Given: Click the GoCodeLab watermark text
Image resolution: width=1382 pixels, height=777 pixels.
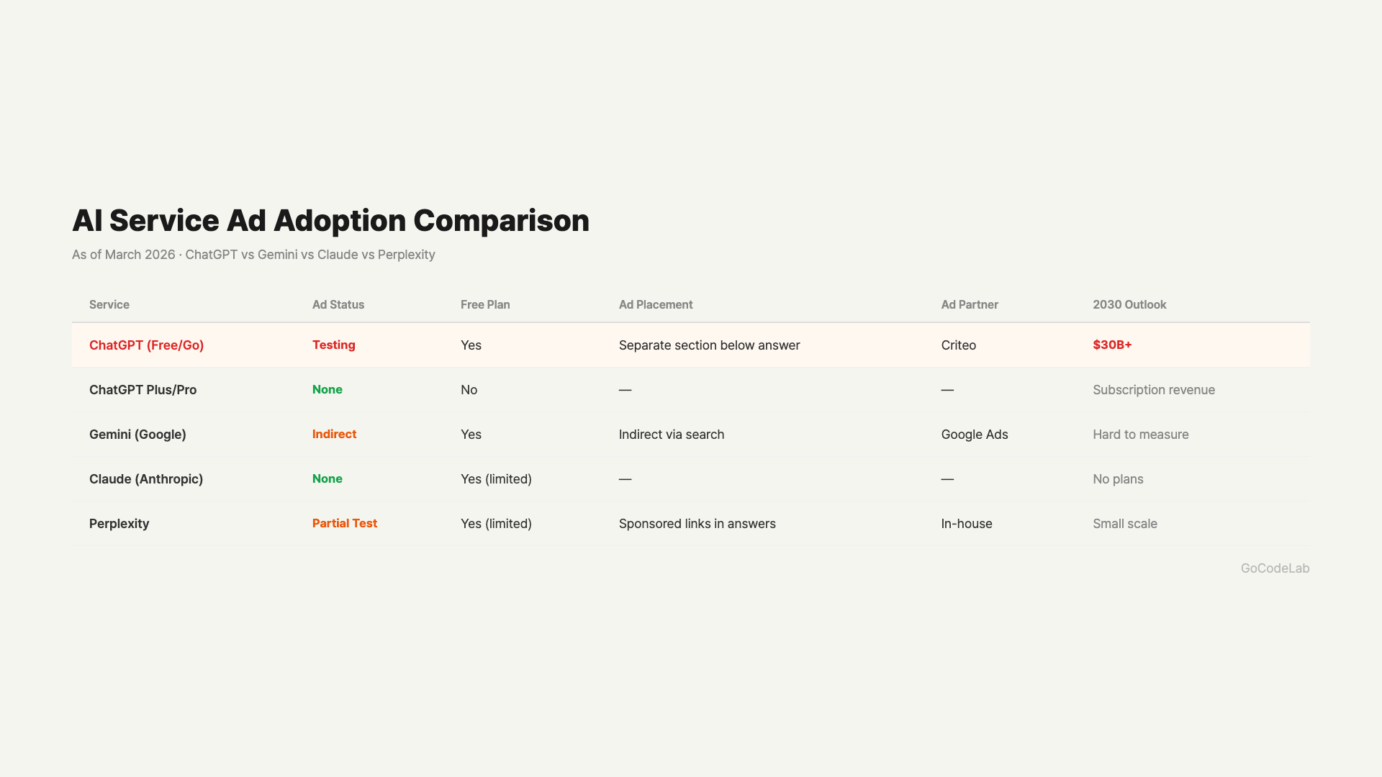Looking at the screenshot, I should [1275, 568].
